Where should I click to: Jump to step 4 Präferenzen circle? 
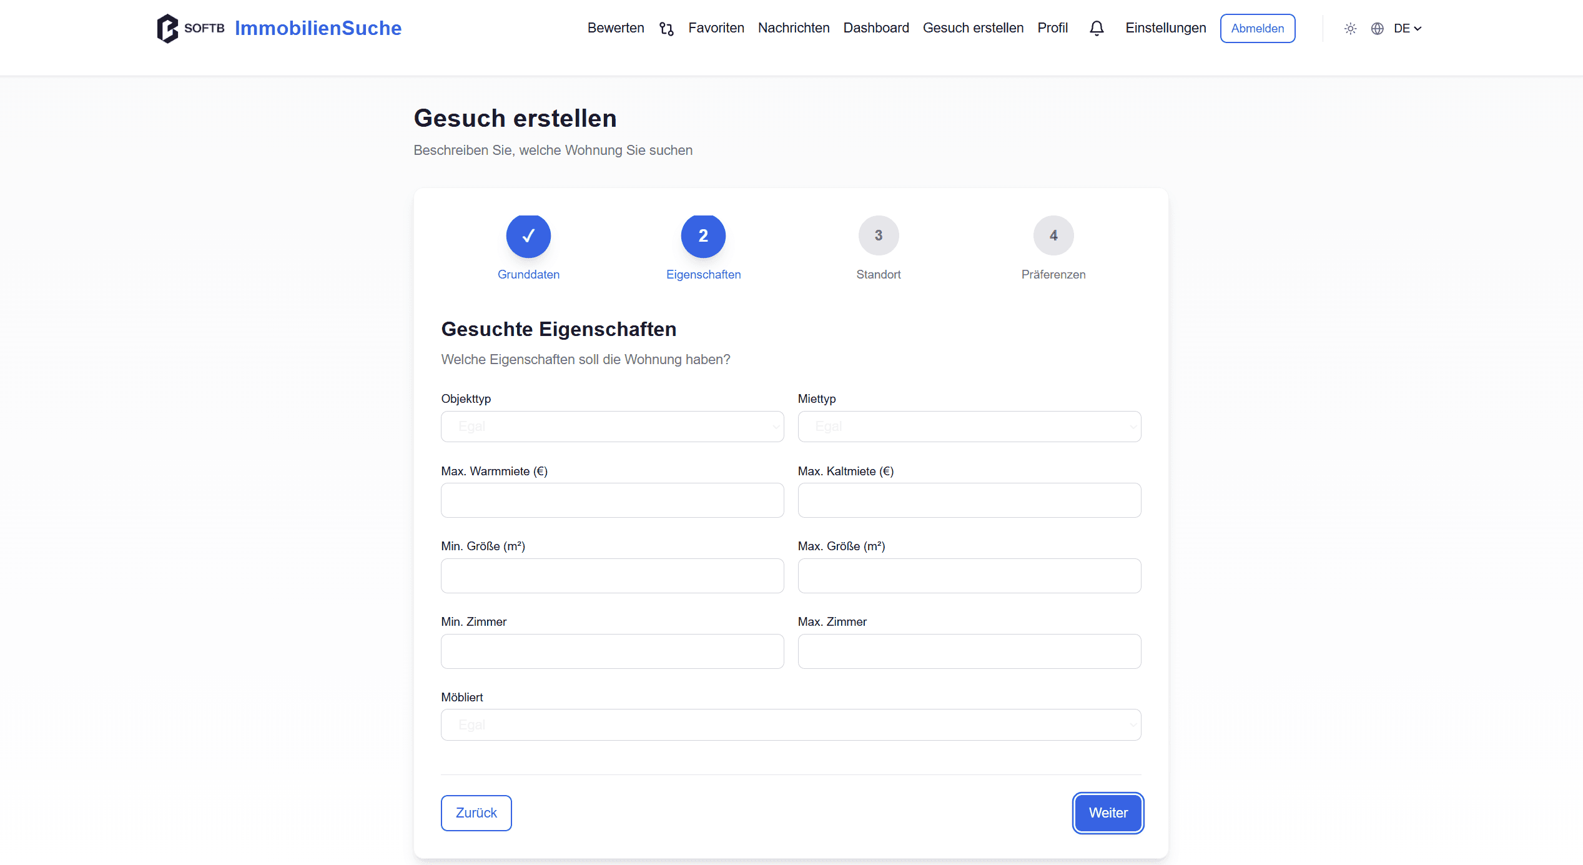(x=1053, y=236)
